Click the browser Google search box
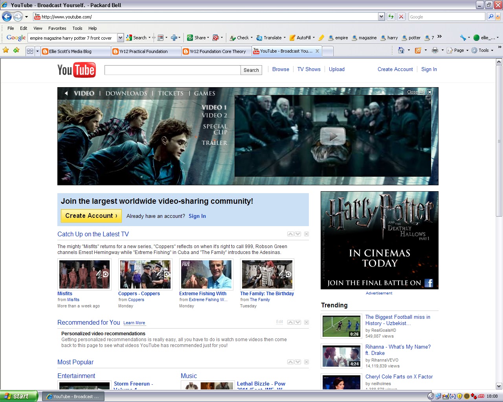 [x=446, y=16]
